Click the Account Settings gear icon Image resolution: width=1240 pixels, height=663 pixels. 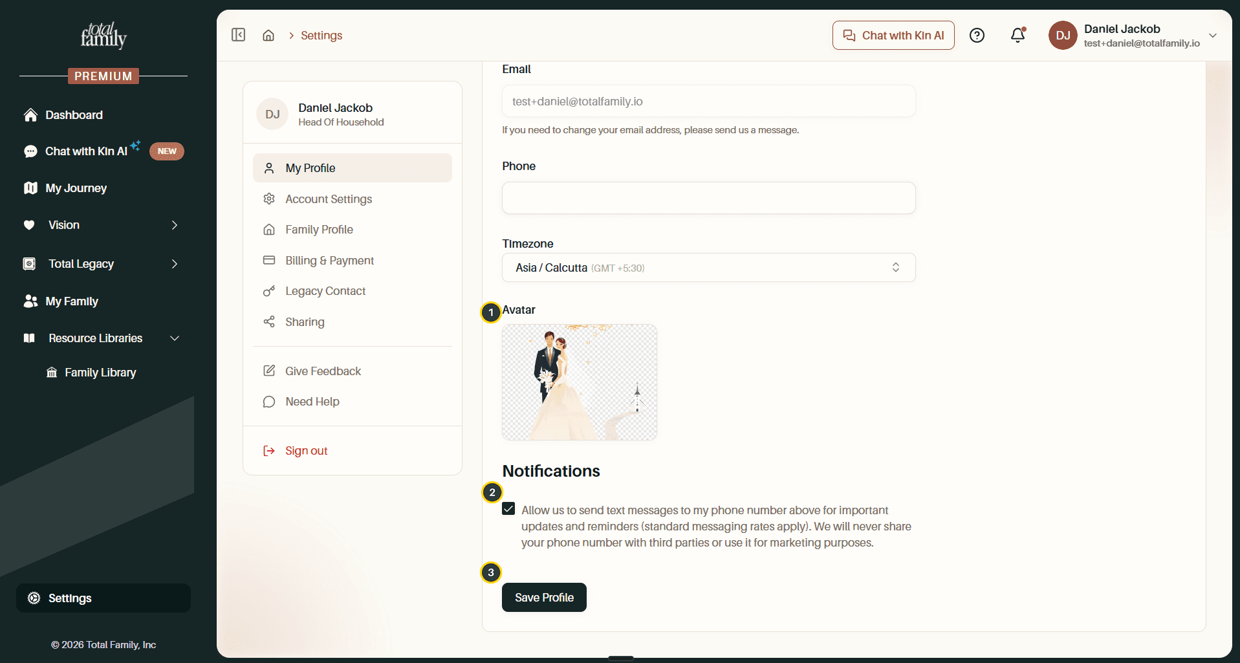point(269,199)
